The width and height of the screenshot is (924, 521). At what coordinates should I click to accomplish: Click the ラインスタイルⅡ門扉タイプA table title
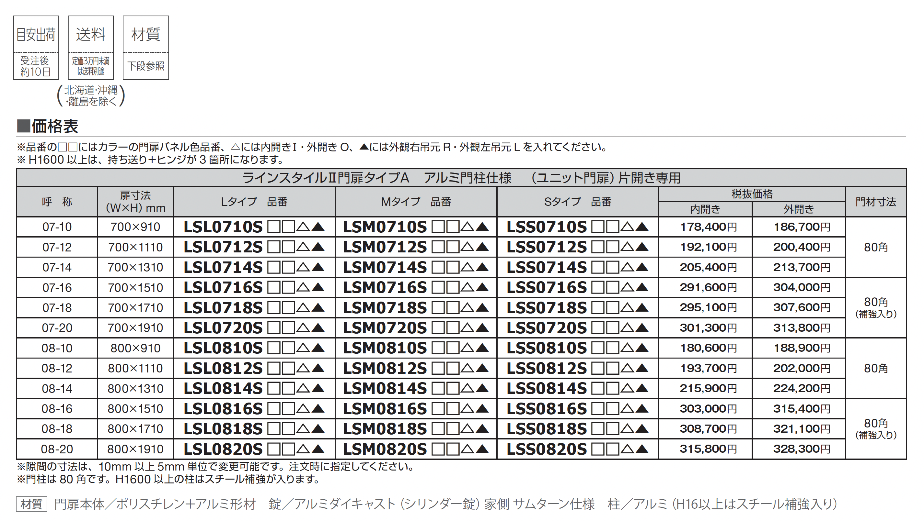coord(461,178)
